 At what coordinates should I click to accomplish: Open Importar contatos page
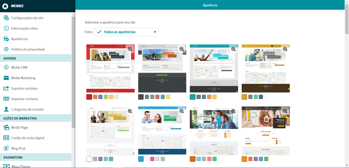[25, 99]
